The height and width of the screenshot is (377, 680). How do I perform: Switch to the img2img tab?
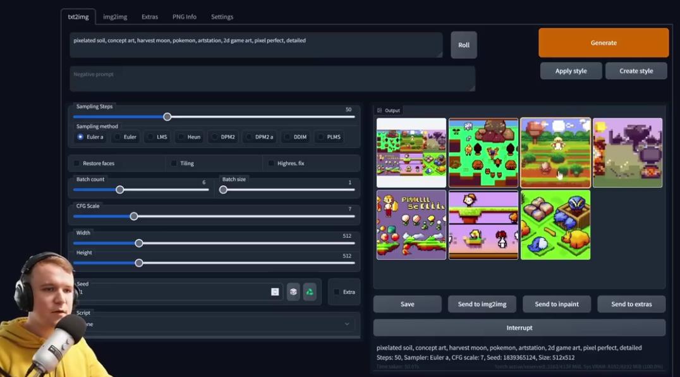[115, 16]
